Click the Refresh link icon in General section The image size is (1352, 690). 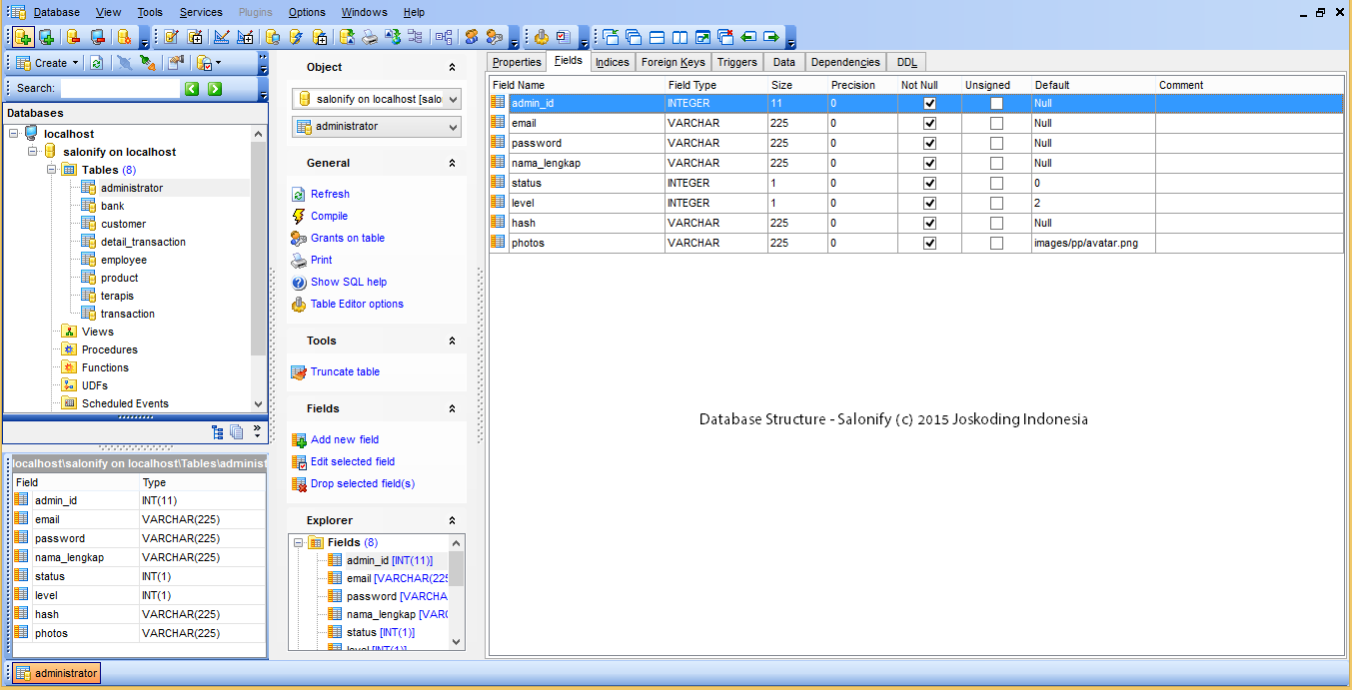click(298, 194)
